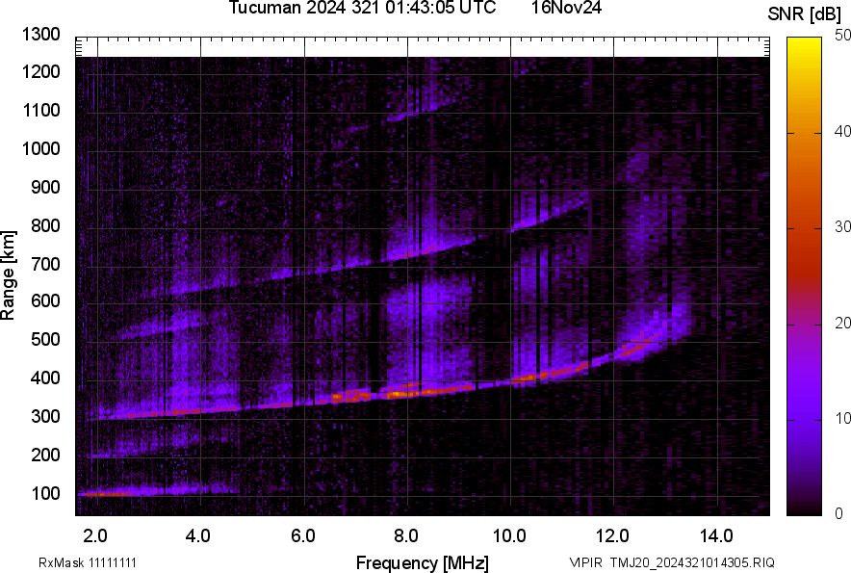Click the Range [km] axis label
The width and height of the screenshot is (851, 573).
point(9,274)
